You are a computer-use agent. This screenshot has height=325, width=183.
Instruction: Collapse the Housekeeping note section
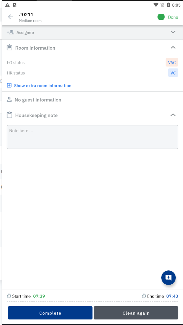[x=173, y=115]
